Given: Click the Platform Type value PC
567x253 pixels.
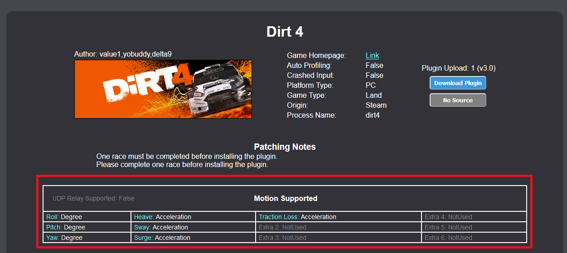Looking at the screenshot, I should [371, 85].
